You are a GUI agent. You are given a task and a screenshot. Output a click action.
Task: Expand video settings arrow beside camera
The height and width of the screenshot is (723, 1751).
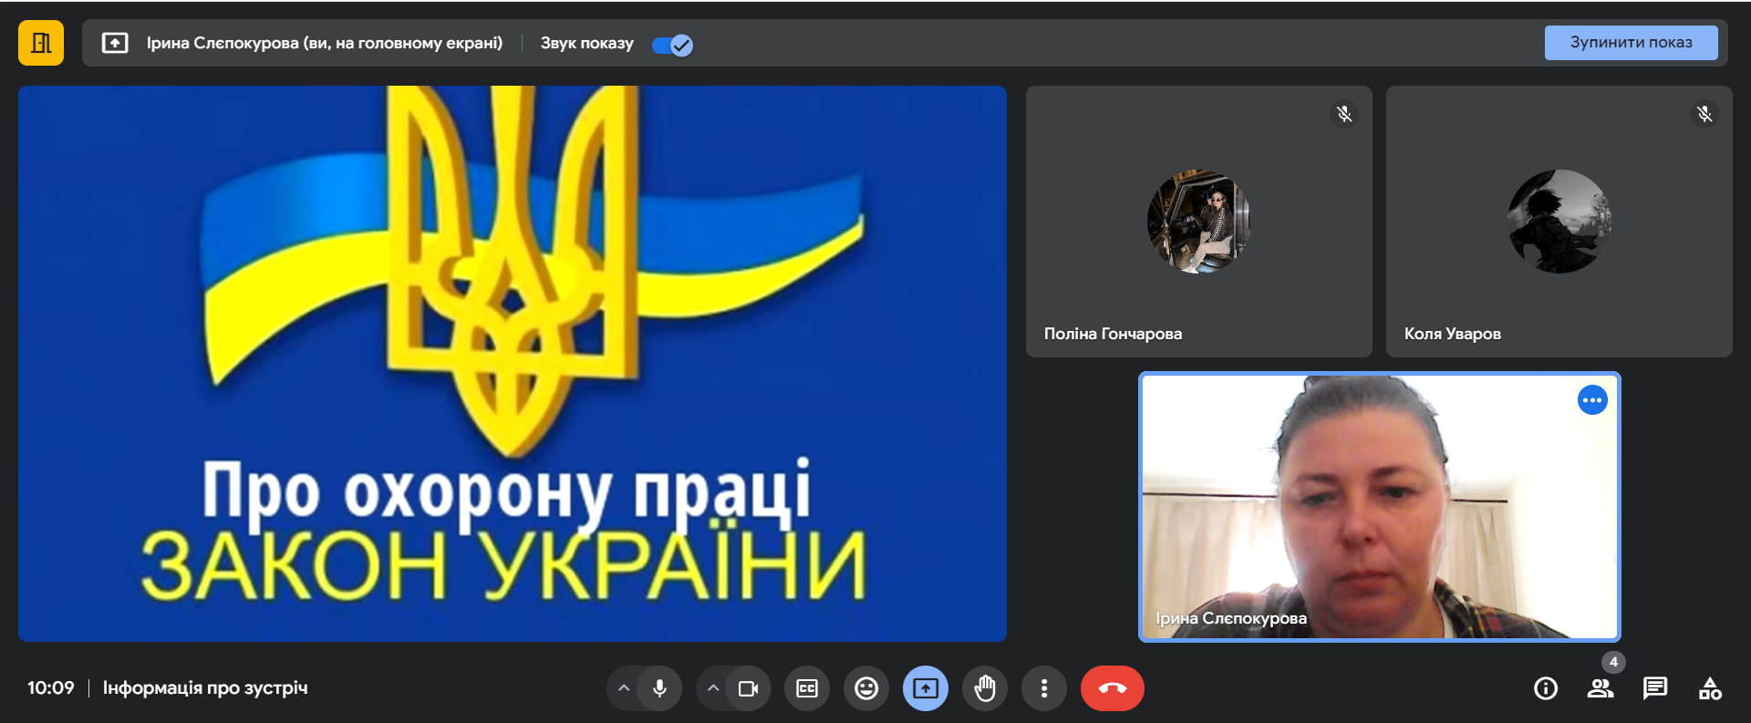click(x=713, y=688)
